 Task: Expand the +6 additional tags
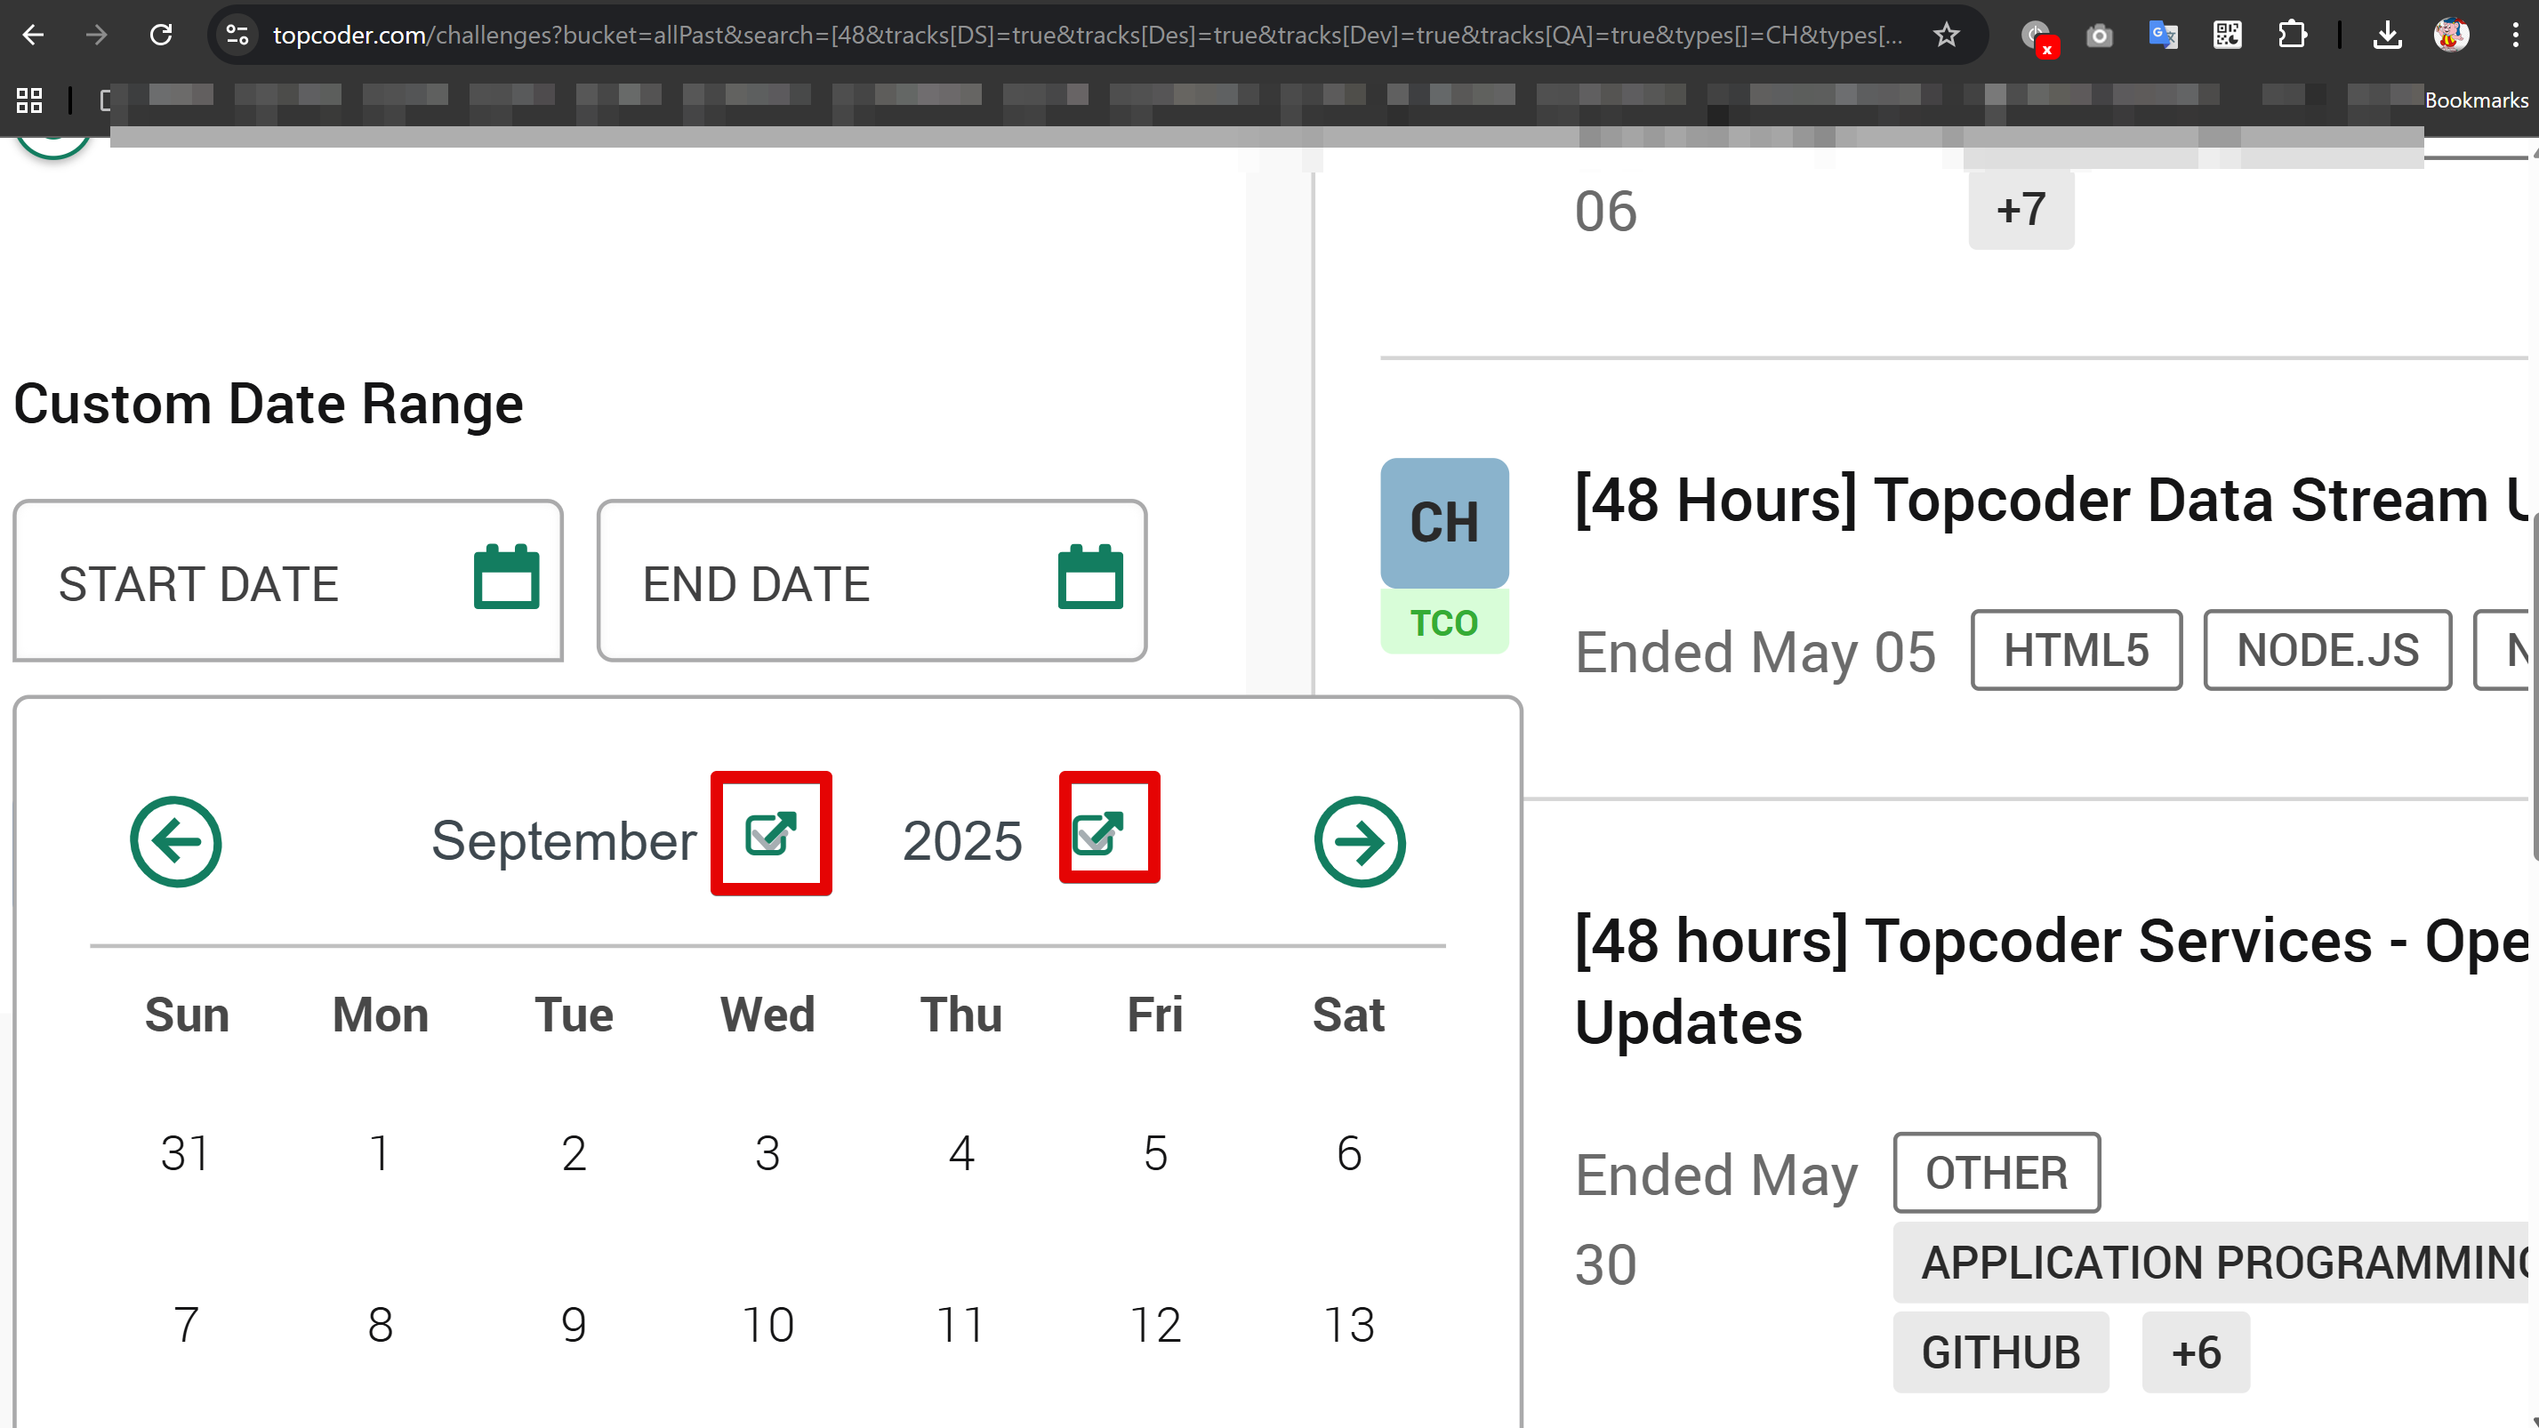pos(2195,1352)
